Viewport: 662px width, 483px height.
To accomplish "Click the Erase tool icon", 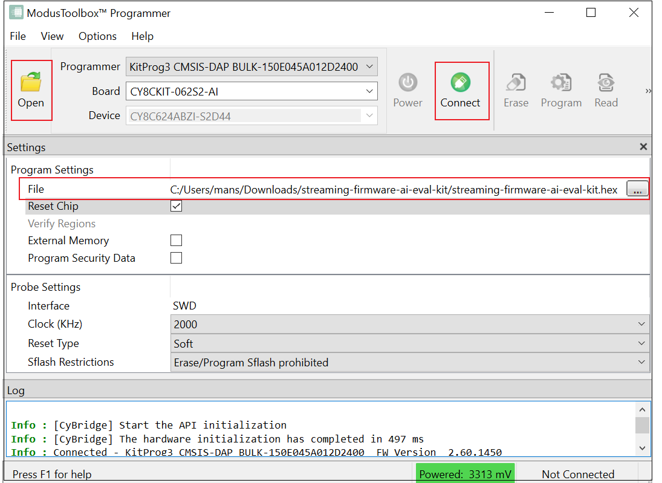I will [x=516, y=82].
